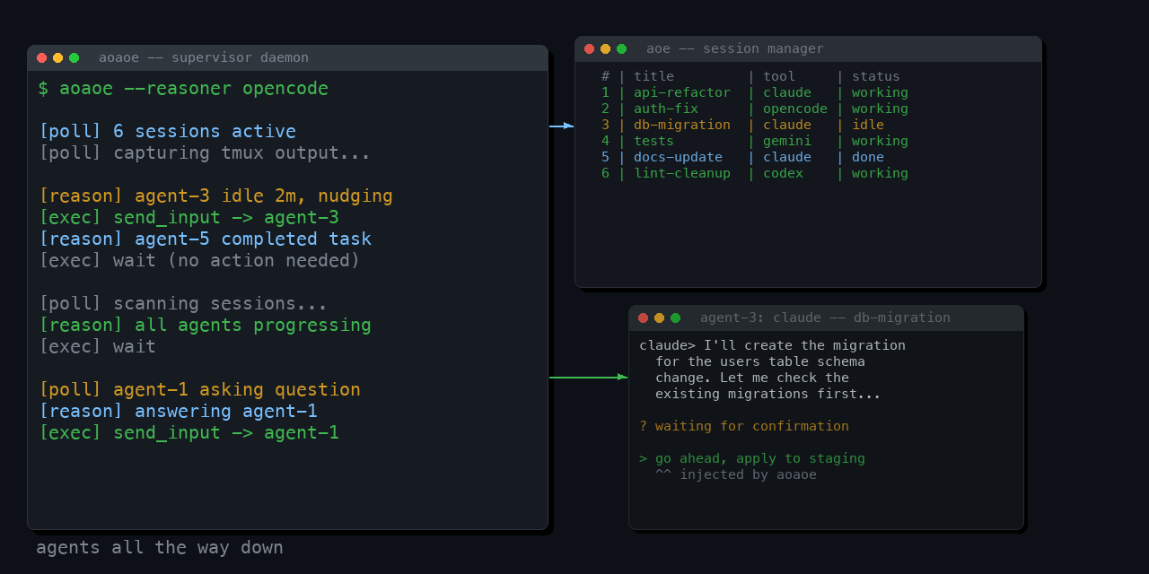The height and width of the screenshot is (574, 1149).
Task: Minimize the agent-3 claude window
Action: click(659, 318)
